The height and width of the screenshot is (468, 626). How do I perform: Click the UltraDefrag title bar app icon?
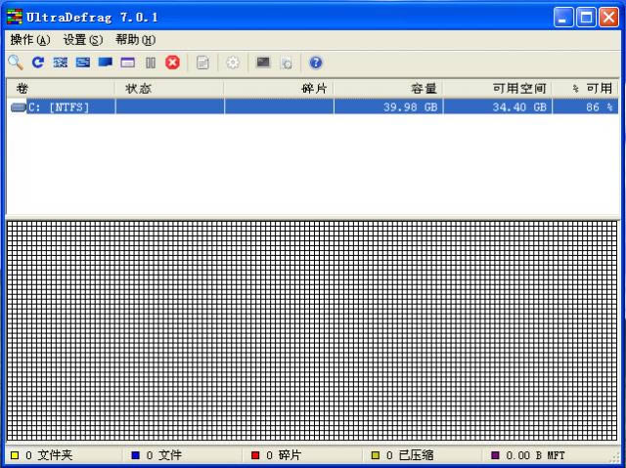[x=15, y=18]
